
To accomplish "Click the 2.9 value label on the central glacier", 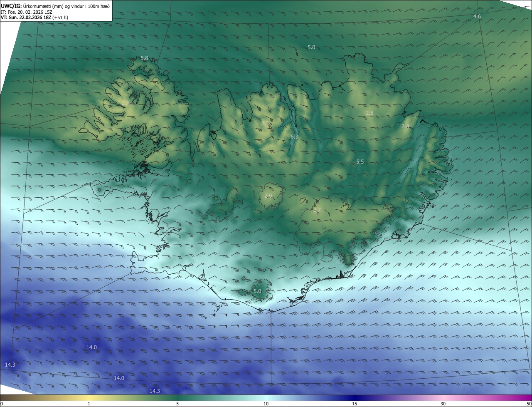I will click(x=268, y=196).
